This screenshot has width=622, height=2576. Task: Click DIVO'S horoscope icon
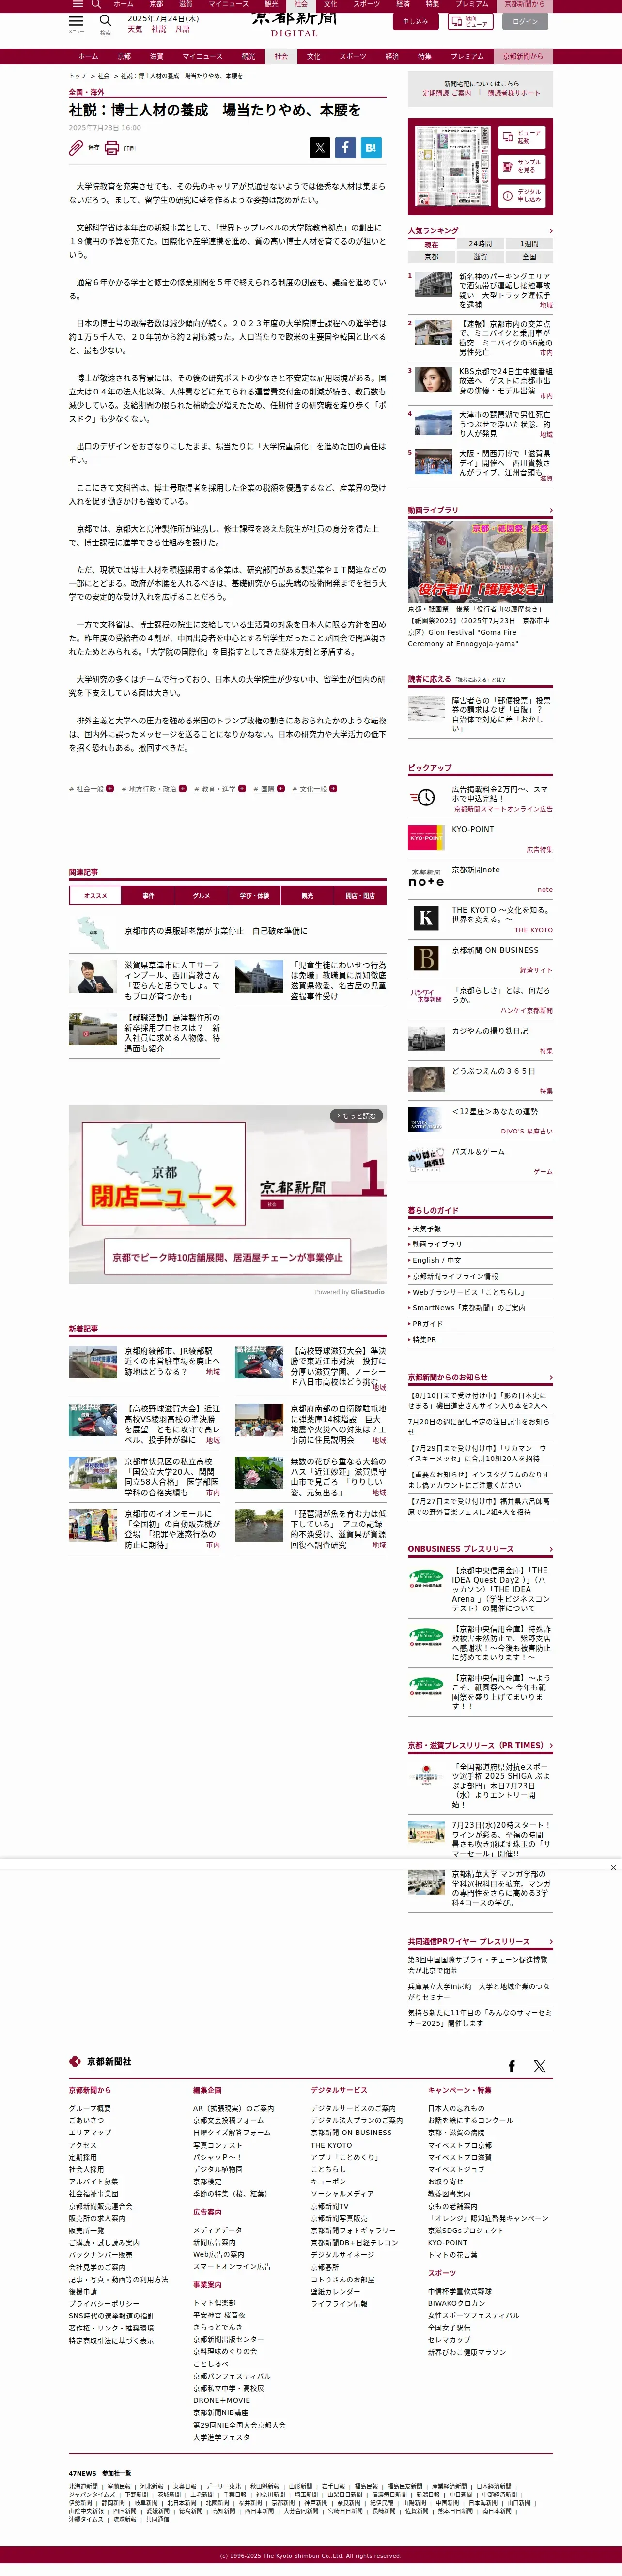click(425, 1119)
